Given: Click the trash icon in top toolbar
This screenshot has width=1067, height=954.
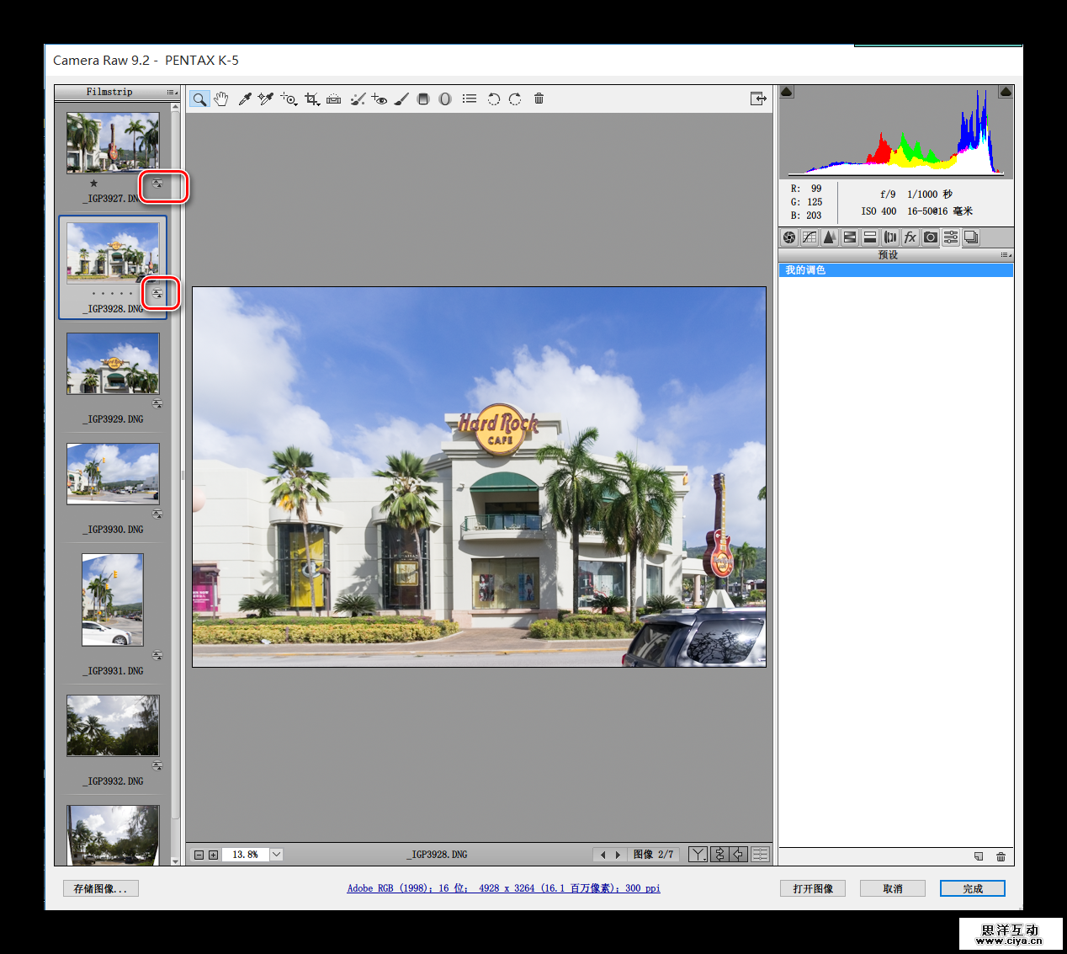Looking at the screenshot, I should click(x=539, y=99).
